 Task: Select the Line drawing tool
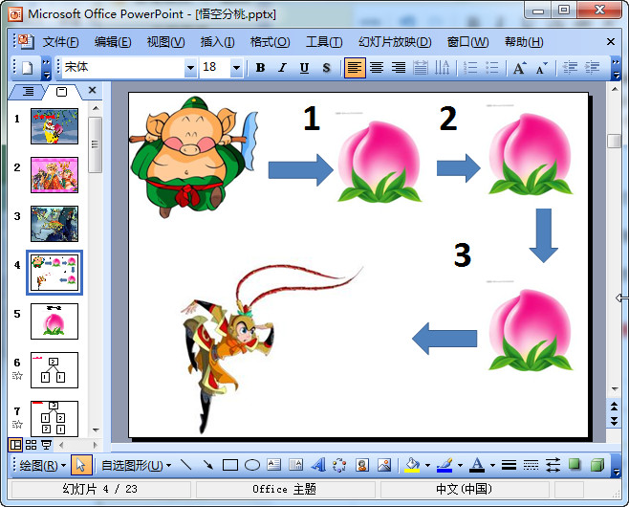point(185,465)
